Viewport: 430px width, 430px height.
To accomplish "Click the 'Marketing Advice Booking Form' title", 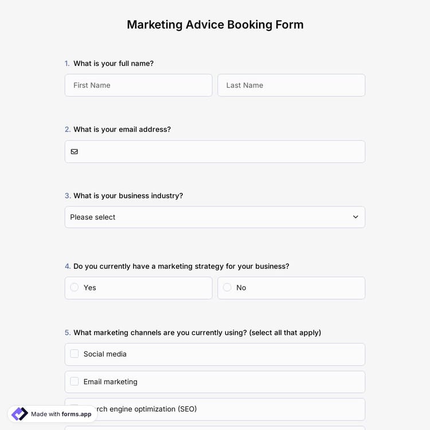I will coord(215,25).
